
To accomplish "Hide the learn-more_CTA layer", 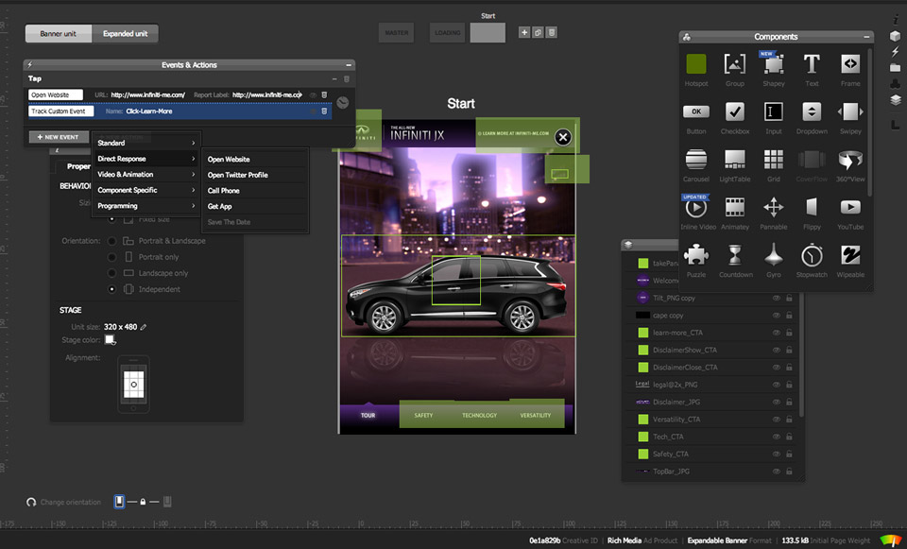I will [777, 333].
